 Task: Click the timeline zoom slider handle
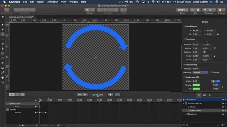(x=23, y=126)
